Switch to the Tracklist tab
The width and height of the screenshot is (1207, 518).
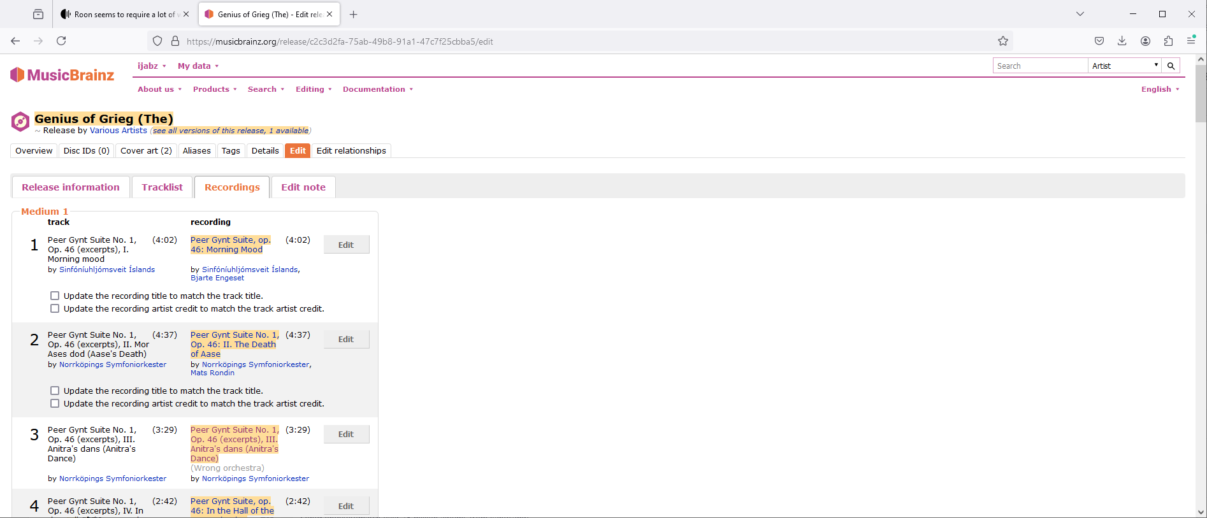[x=162, y=187]
